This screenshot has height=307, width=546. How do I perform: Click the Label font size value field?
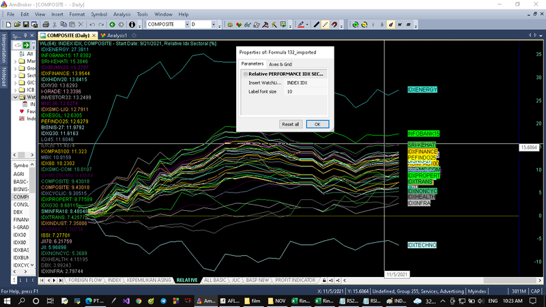pos(306,91)
